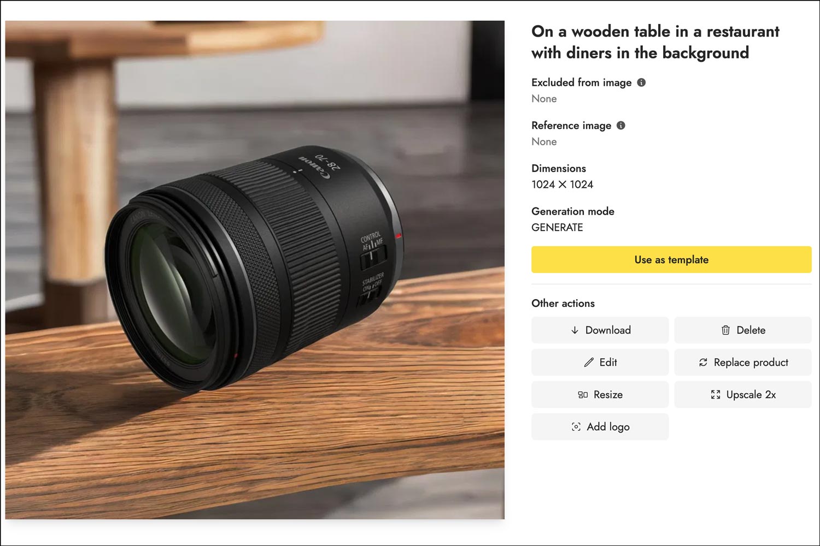Click the pencil Edit icon
Image resolution: width=820 pixels, height=546 pixels.
click(589, 363)
